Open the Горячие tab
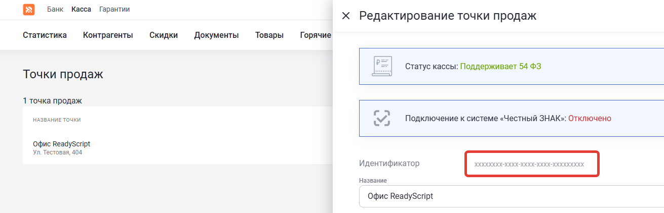The width and height of the screenshot is (664, 213). [316, 35]
